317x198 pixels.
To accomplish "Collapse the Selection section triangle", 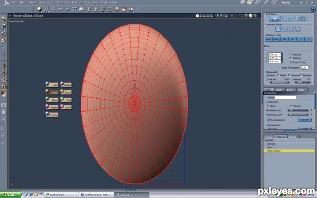I will tap(265, 93).
